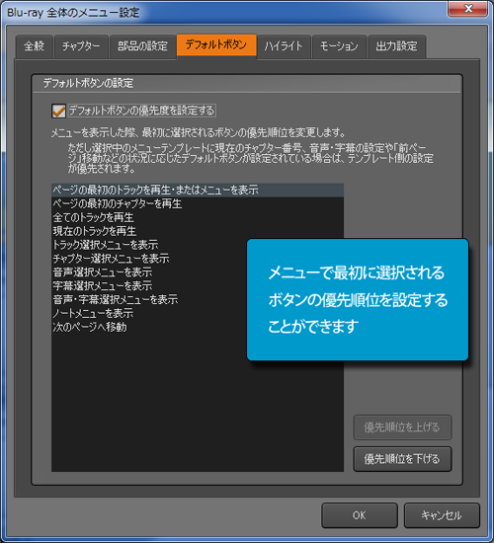
Task: Go to the ハイライト tab
Action: coord(284,46)
